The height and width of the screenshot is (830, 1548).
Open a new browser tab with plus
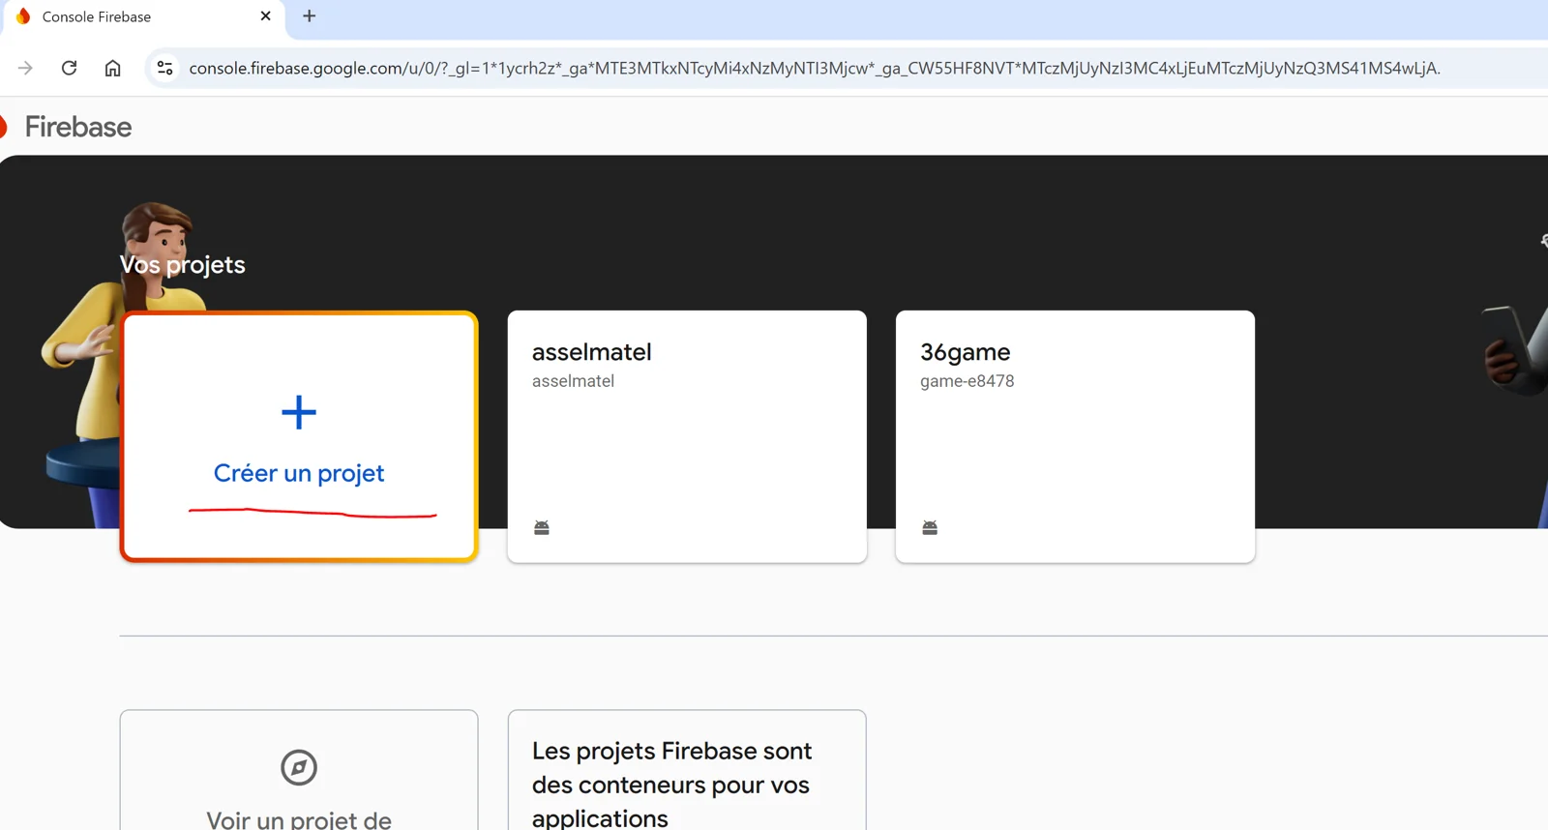[310, 16]
